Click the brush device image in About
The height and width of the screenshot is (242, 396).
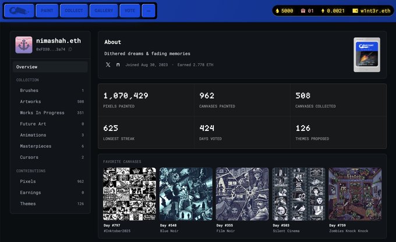(x=367, y=55)
